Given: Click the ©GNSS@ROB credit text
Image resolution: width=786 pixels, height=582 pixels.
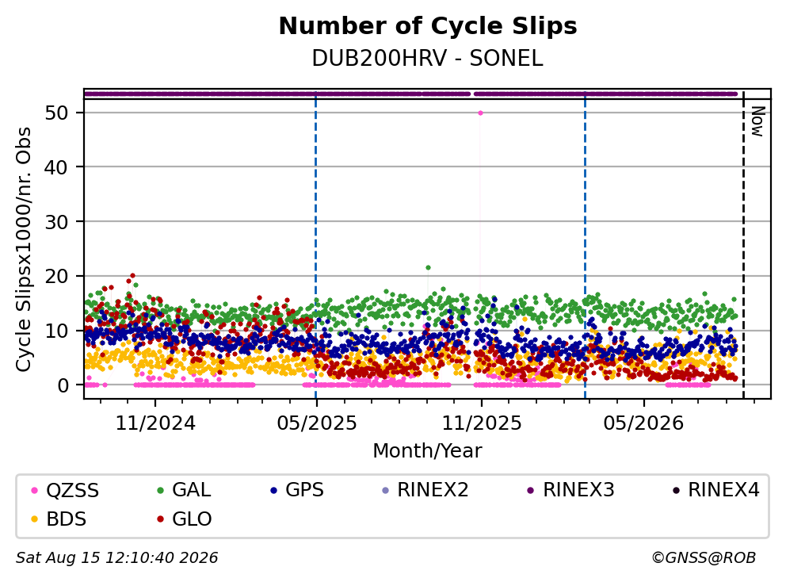Looking at the screenshot, I should [704, 558].
